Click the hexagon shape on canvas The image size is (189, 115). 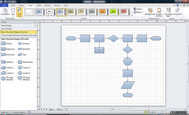tap(128, 61)
